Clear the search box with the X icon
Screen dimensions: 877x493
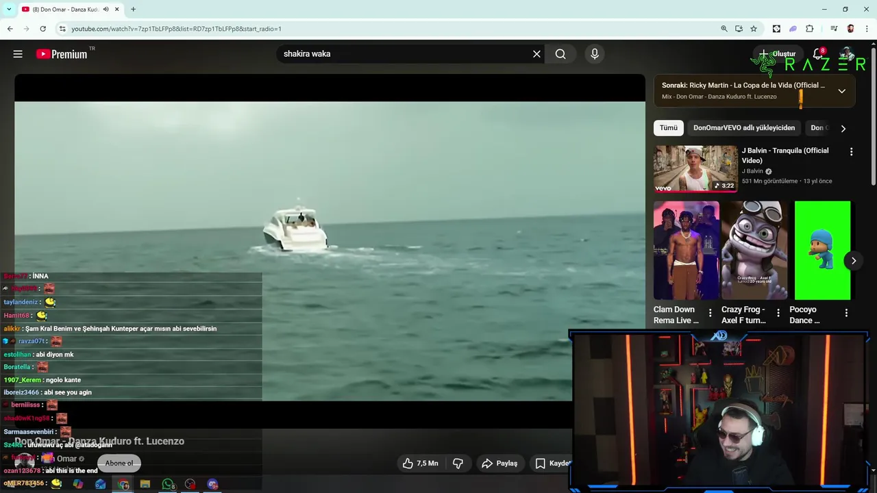(x=536, y=54)
